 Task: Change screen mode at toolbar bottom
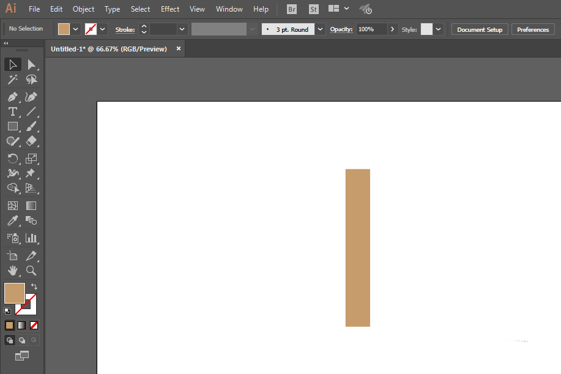pyautogui.click(x=22, y=356)
